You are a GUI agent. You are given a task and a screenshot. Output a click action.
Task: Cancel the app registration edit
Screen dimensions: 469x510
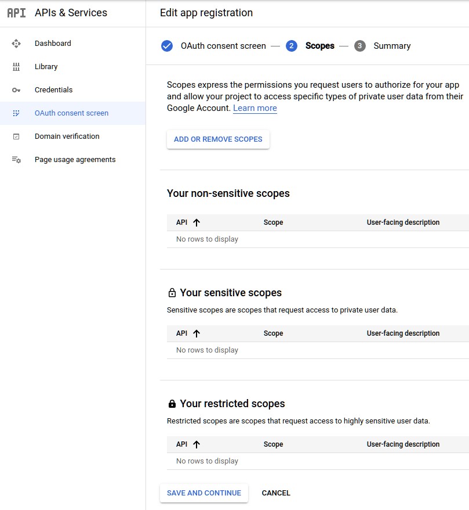(276, 493)
